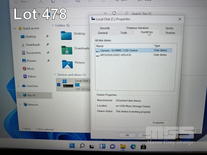Expand the OneDrive tree node
The width and height of the screenshot is (207, 155).
point(19,86)
